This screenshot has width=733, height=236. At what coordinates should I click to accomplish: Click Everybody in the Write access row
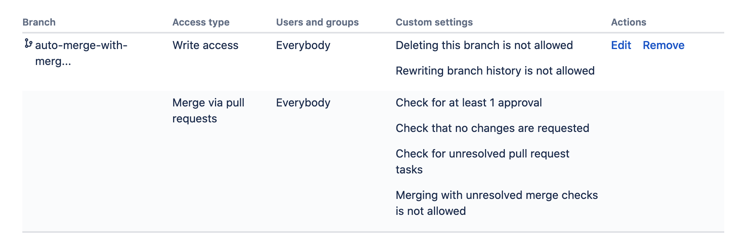click(x=303, y=45)
